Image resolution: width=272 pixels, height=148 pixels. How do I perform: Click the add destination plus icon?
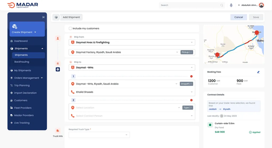tap(58, 69)
